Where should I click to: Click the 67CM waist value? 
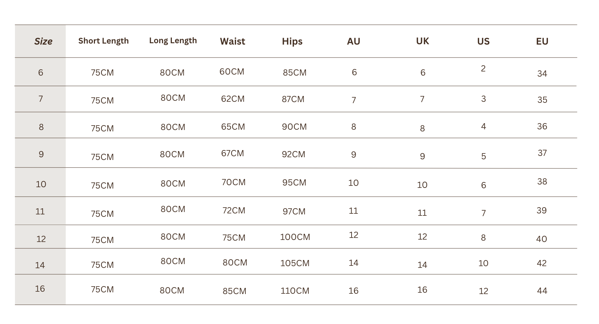point(232,153)
